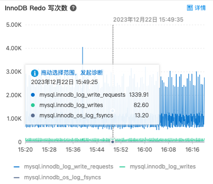
Task: Click the blue dot beside mysql.innodb_log_write_requests in the tooltip
Action: click(x=33, y=95)
